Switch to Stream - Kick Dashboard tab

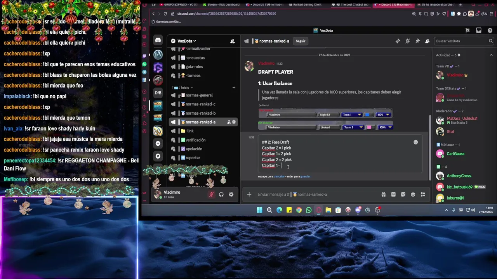[221, 5]
